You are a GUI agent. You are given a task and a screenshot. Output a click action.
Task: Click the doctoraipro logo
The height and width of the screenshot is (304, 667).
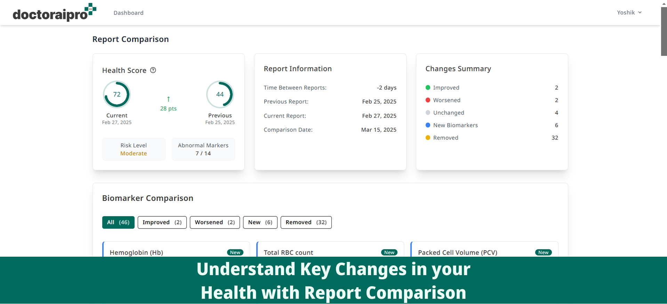pos(55,13)
